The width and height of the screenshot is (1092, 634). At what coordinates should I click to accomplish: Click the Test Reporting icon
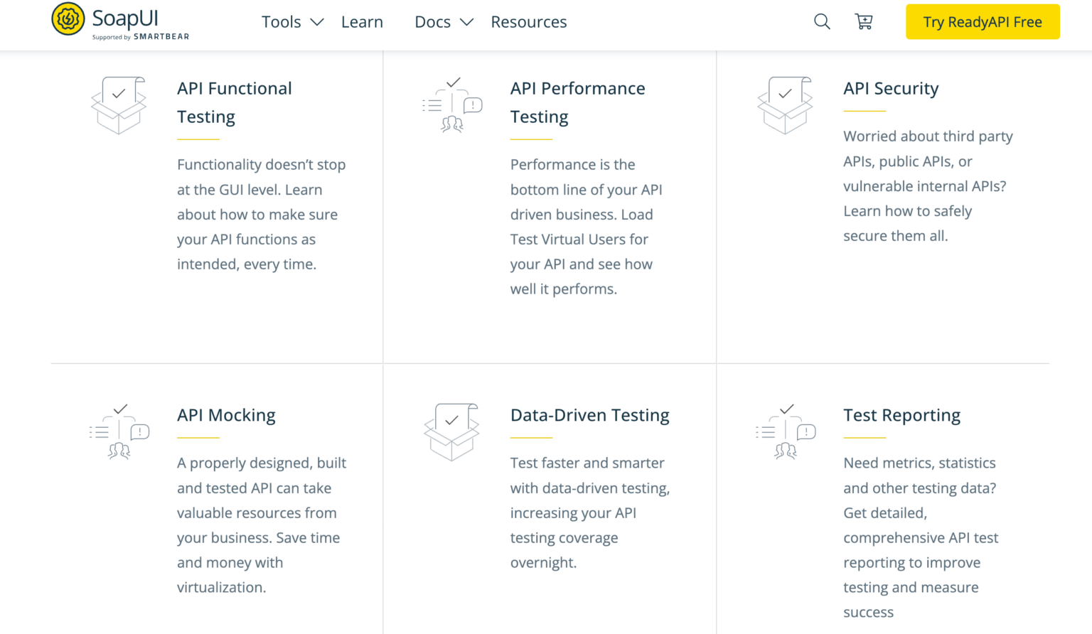pyautogui.click(x=785, y=432)
